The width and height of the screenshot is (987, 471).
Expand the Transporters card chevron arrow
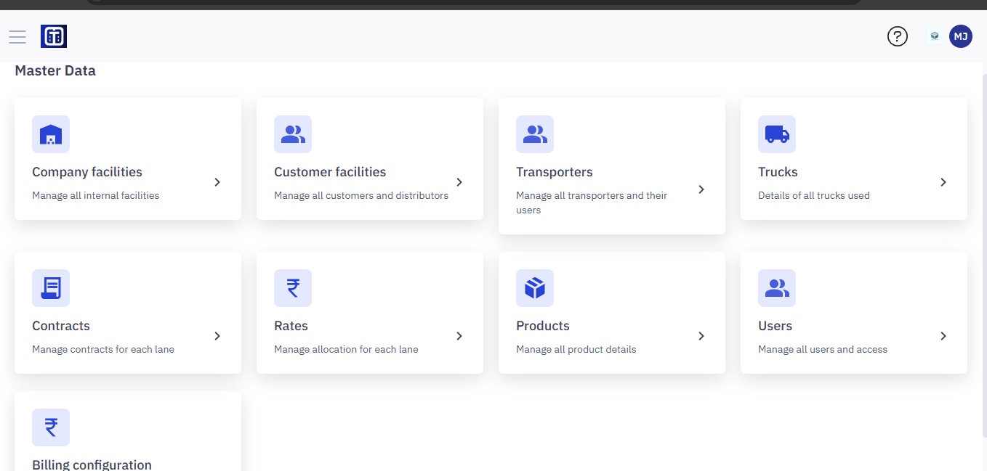pos(701,189)
